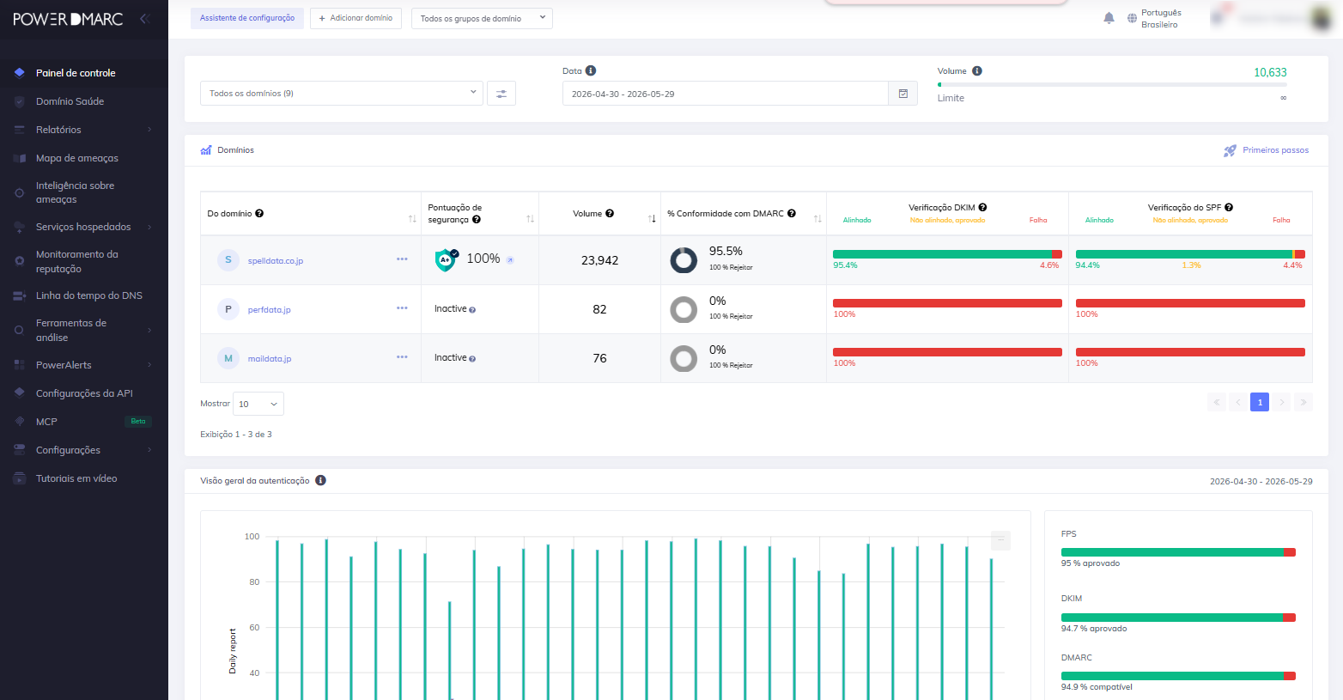Click the info icon next to Data
The width and height of the screenshot is (1343, 700).
pos(591,71)
